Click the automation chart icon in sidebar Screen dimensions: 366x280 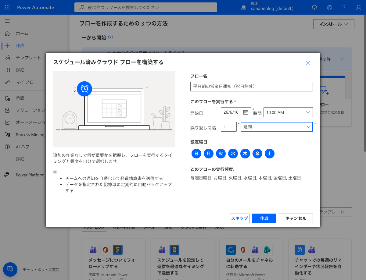click(8, 122)
